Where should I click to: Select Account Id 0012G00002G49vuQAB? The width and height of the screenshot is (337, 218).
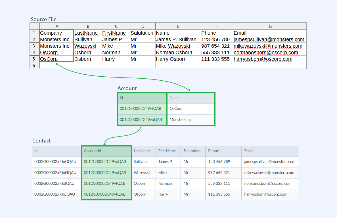142,120
